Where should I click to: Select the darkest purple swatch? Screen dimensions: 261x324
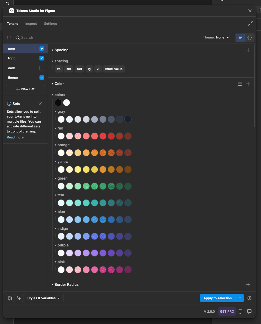pyautogui.click(x=128, y=253)
